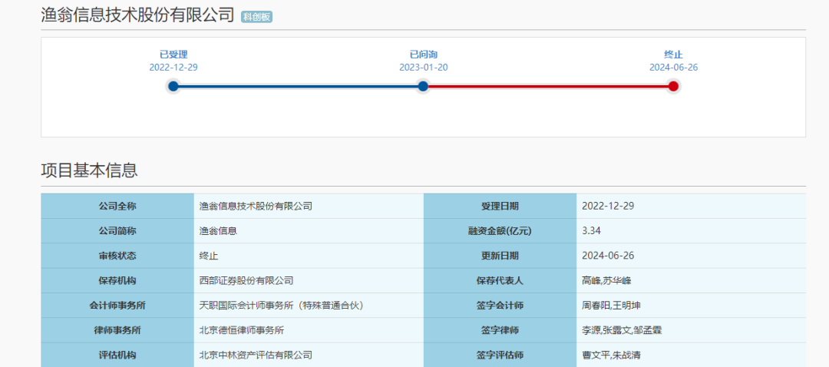Click the 受理日期 value 2022-12-29
This screenshot has height=367, width=829.
[608, 207]
